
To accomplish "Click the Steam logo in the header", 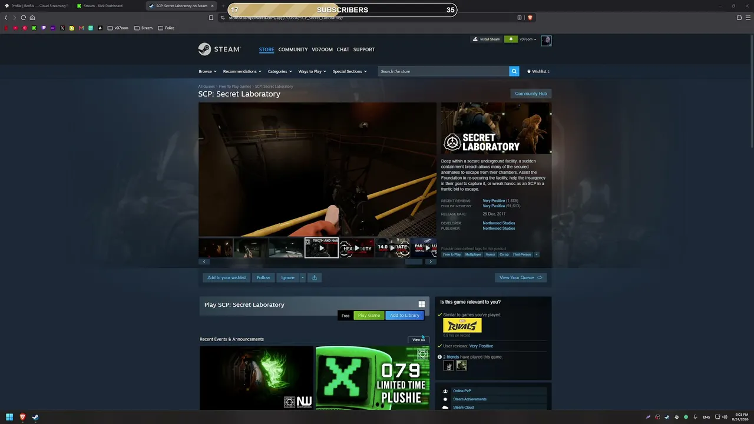I will [x=219, y=49].
